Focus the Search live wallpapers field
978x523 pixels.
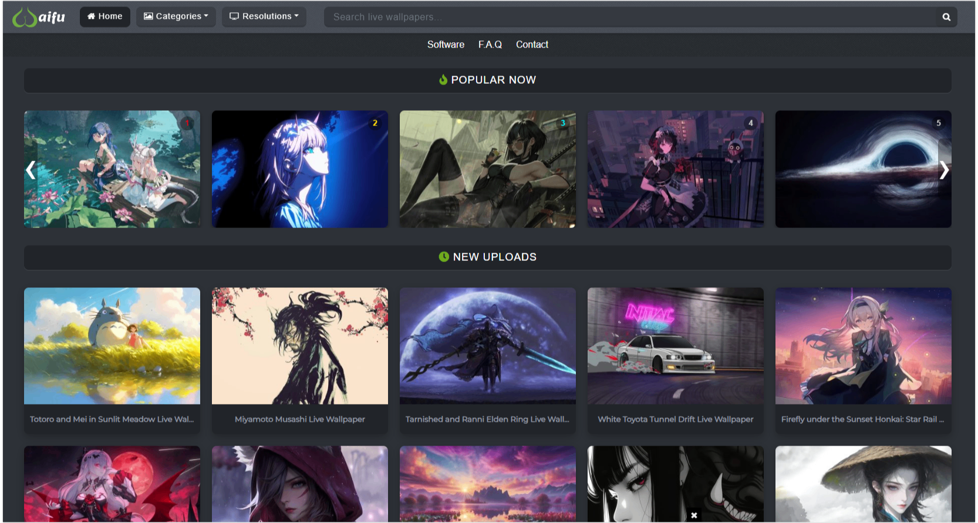pos(629,17)
